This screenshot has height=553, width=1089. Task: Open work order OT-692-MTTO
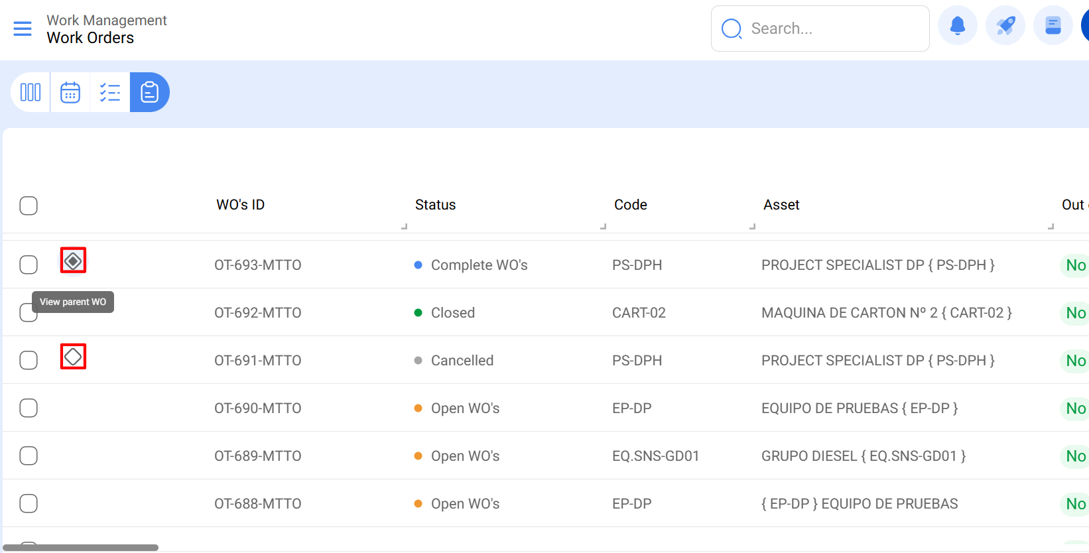point(257,313)
